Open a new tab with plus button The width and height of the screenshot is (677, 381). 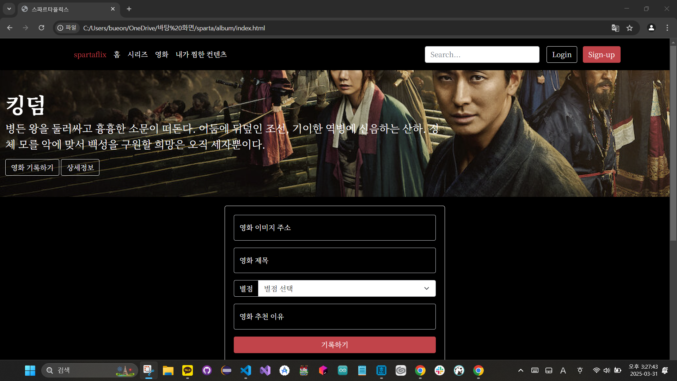click(129, 9)
